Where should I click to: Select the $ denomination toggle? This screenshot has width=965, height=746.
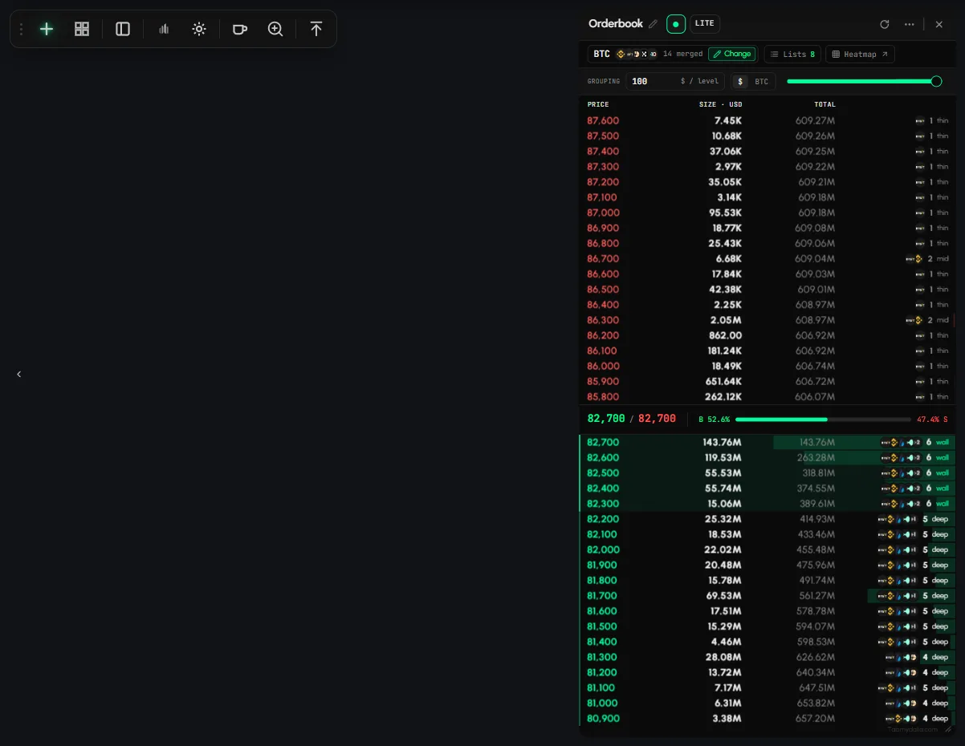tap(740, 81)
